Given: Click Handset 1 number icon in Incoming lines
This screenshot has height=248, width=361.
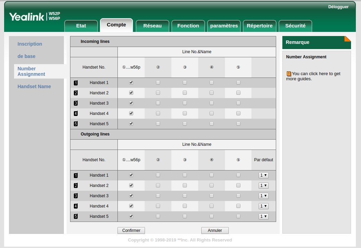Looking at the screenshot, I should pyautogui.click(x=76, y=83).
